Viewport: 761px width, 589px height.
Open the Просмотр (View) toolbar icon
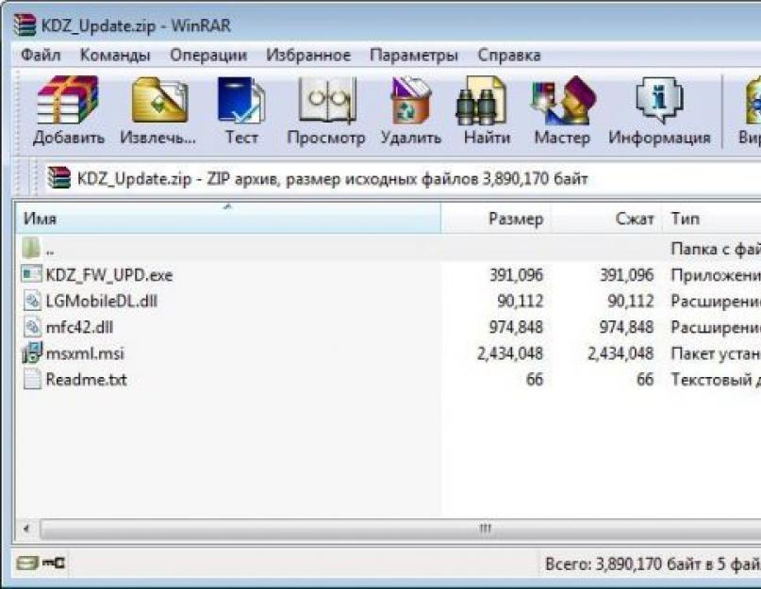click(x=326, y=100)
